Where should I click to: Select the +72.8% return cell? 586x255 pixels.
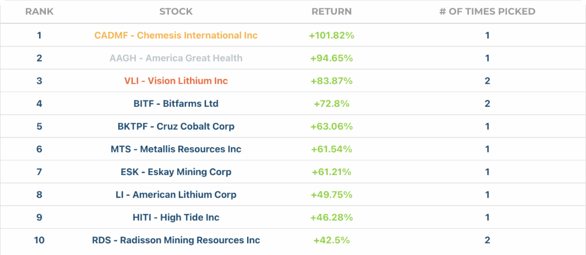[332, 104]
